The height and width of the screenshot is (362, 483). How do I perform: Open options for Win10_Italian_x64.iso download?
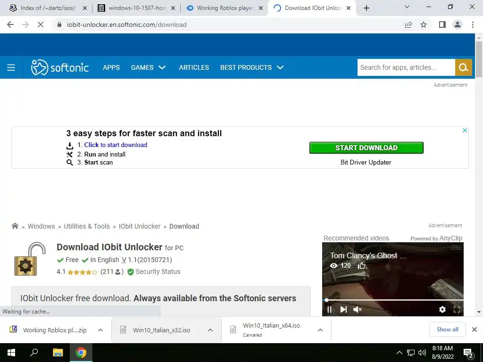(x=320, y=330)
